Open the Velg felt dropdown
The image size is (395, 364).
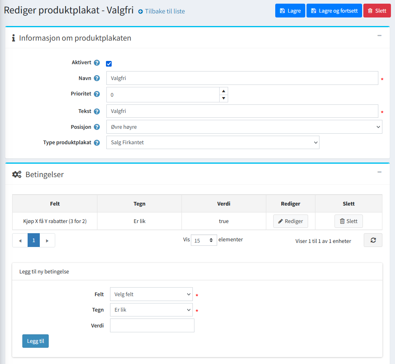coord(151,295)
